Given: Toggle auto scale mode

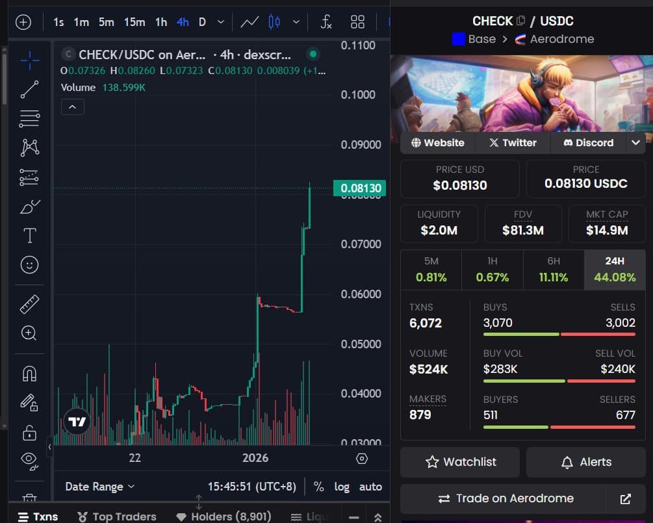Looking at the screenshot, I should (x=370, y=486).
